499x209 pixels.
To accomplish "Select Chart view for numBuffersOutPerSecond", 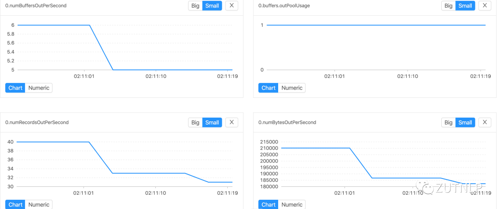I will pos(15,88).
